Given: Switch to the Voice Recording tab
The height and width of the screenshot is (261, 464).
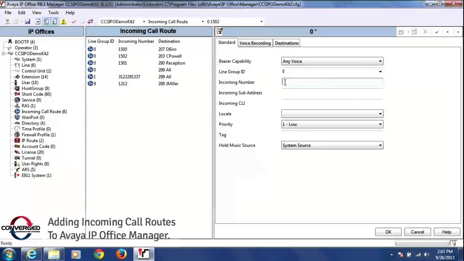Looking at the screenshot, I should tap(255, 43).
